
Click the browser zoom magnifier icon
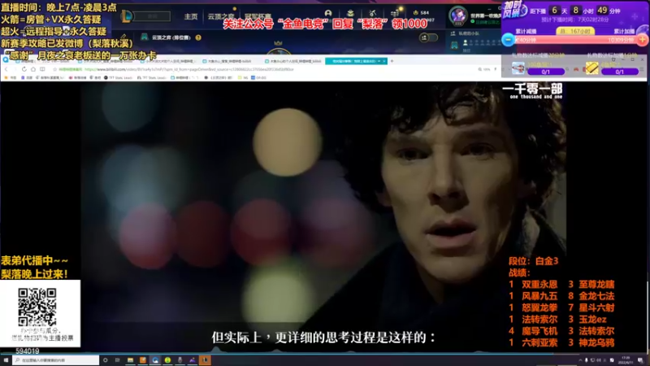(479, 69)
